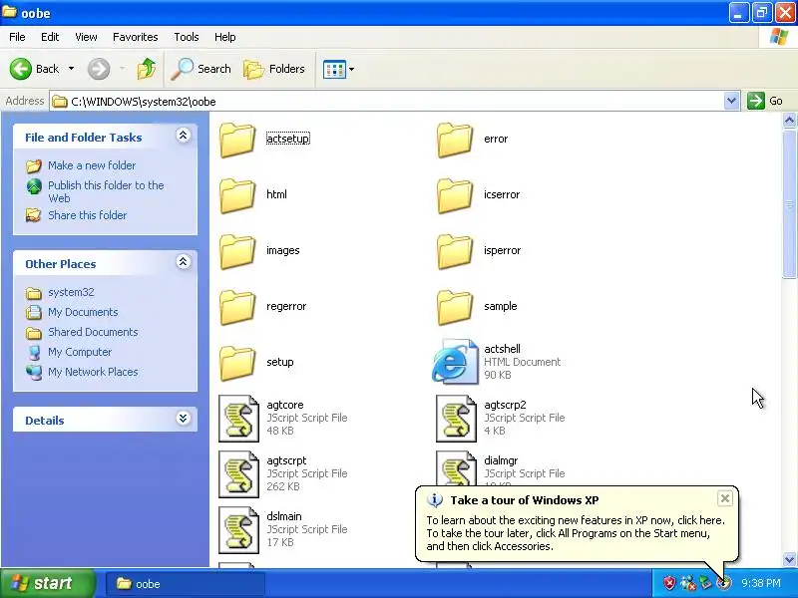Click the Up folder icon
798x598 pixels.
[147, 69]
